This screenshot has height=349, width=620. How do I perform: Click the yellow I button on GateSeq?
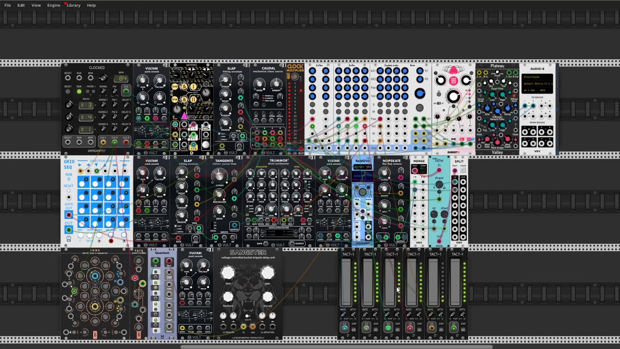pyautogui.click(x=193, y=87)
